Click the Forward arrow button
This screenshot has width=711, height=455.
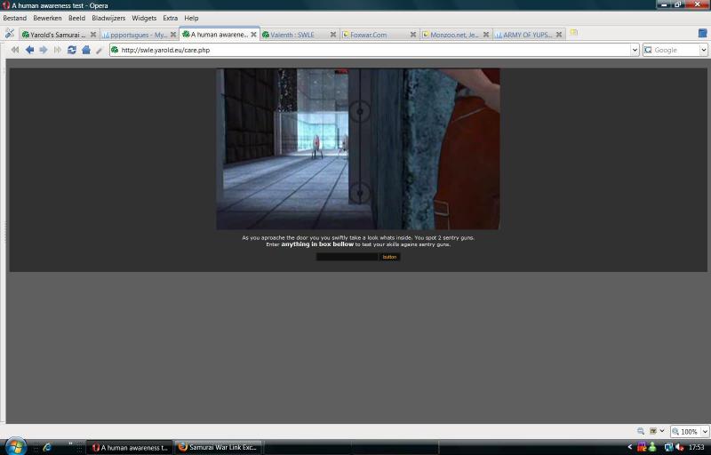(x=44, y=50)
